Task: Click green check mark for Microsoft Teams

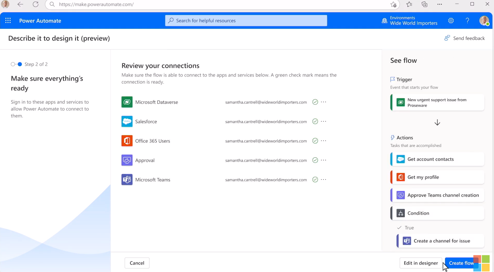Action: [x=315, y=179]
